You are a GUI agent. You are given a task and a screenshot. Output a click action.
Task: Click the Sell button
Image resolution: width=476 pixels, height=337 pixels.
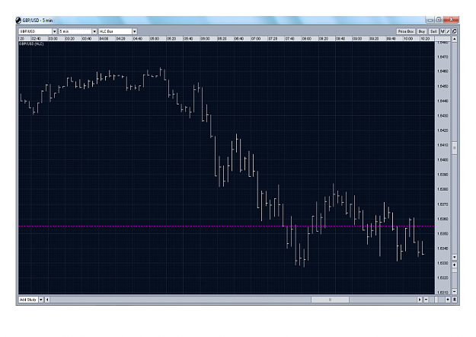433,31
